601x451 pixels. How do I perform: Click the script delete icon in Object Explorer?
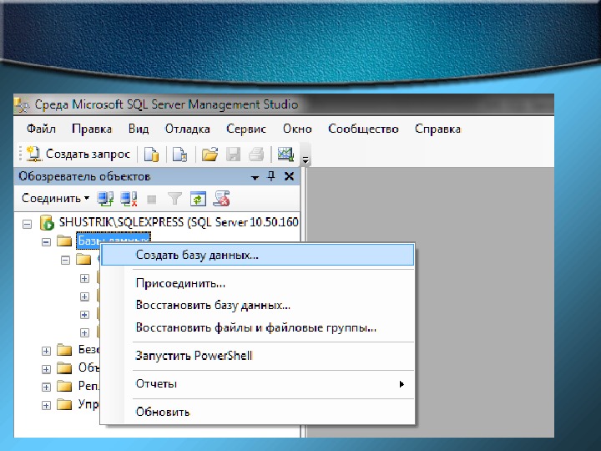(x=221, y=199)
